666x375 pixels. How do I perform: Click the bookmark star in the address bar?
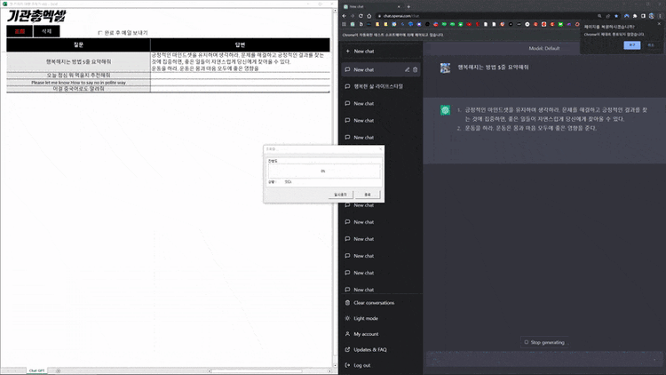point(616,16)
